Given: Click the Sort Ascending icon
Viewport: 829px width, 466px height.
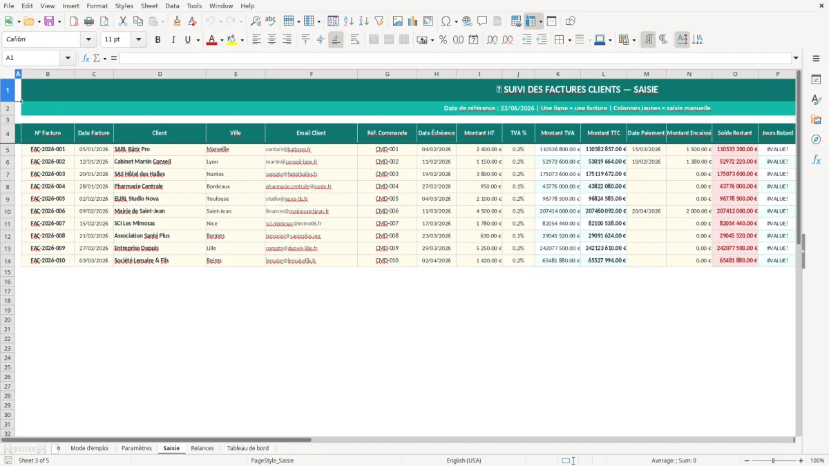Looking at the screenshot, I should 349,21.
